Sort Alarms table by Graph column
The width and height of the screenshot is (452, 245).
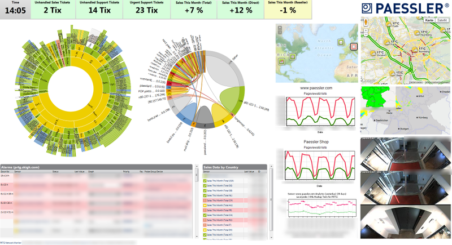[x=91, y=171]
